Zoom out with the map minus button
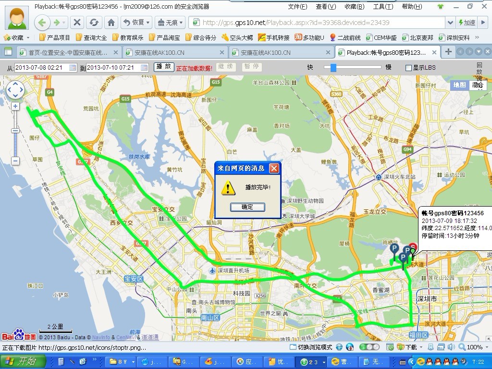Viewport: 492px width, 369px height. click(x=15, y=161)
